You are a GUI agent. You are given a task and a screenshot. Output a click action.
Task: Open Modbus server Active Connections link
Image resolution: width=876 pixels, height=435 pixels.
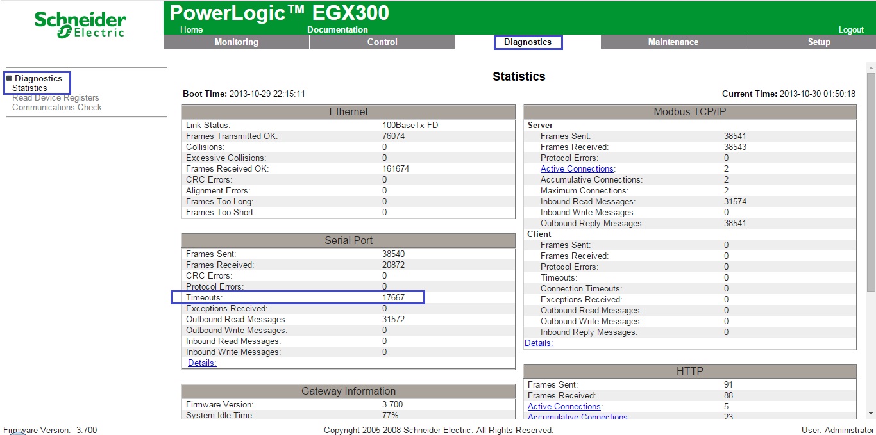[x=577, y=169]
